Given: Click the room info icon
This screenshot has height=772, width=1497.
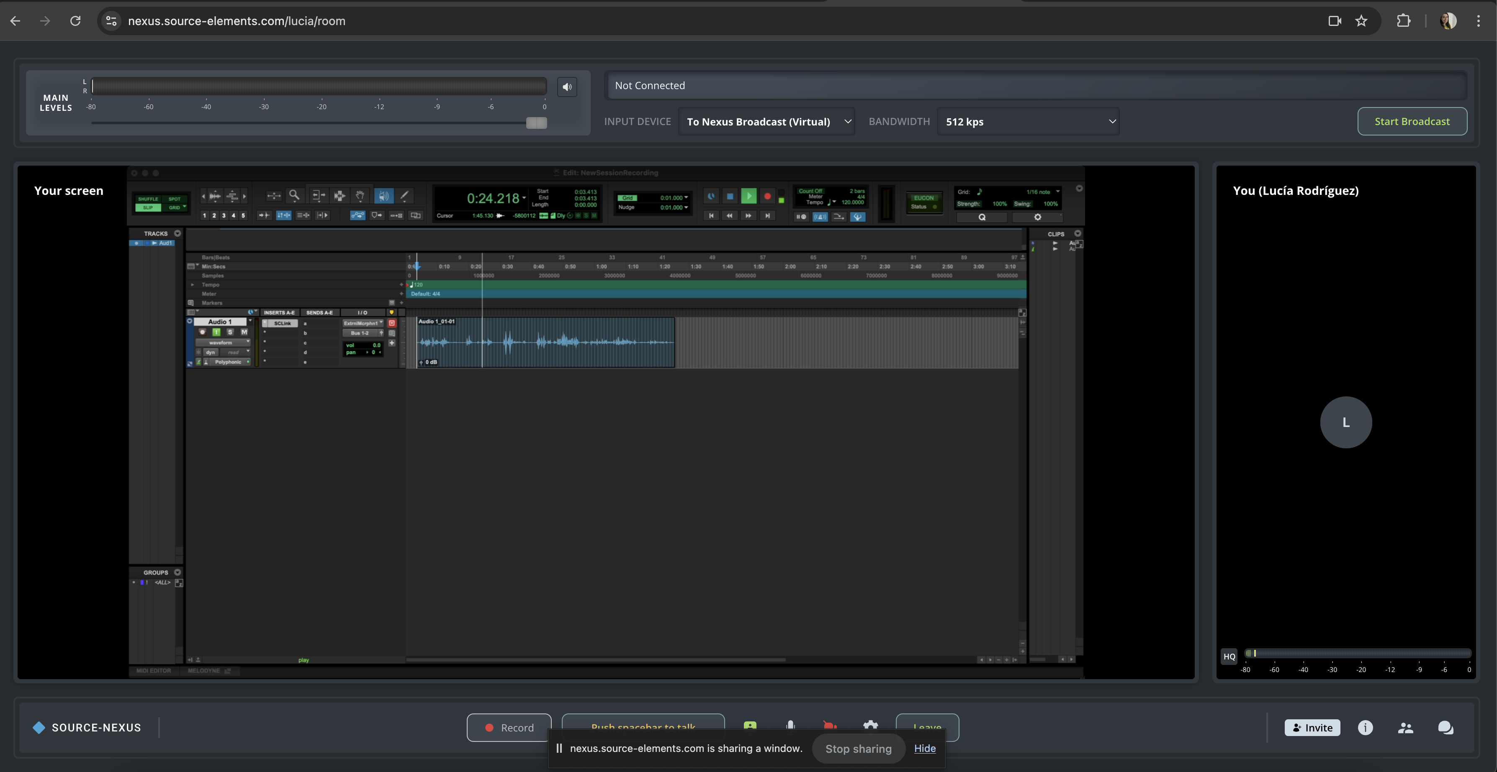Looking at the screenshot, I should pos(1365,727).
